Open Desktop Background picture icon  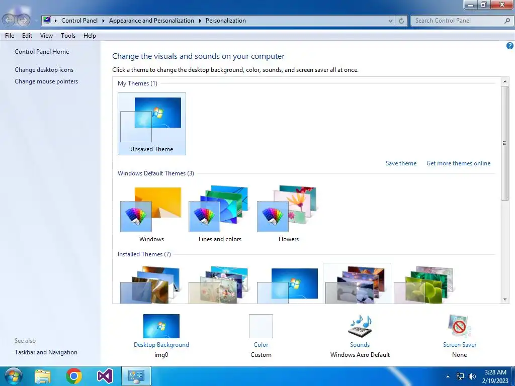(161, 326)
